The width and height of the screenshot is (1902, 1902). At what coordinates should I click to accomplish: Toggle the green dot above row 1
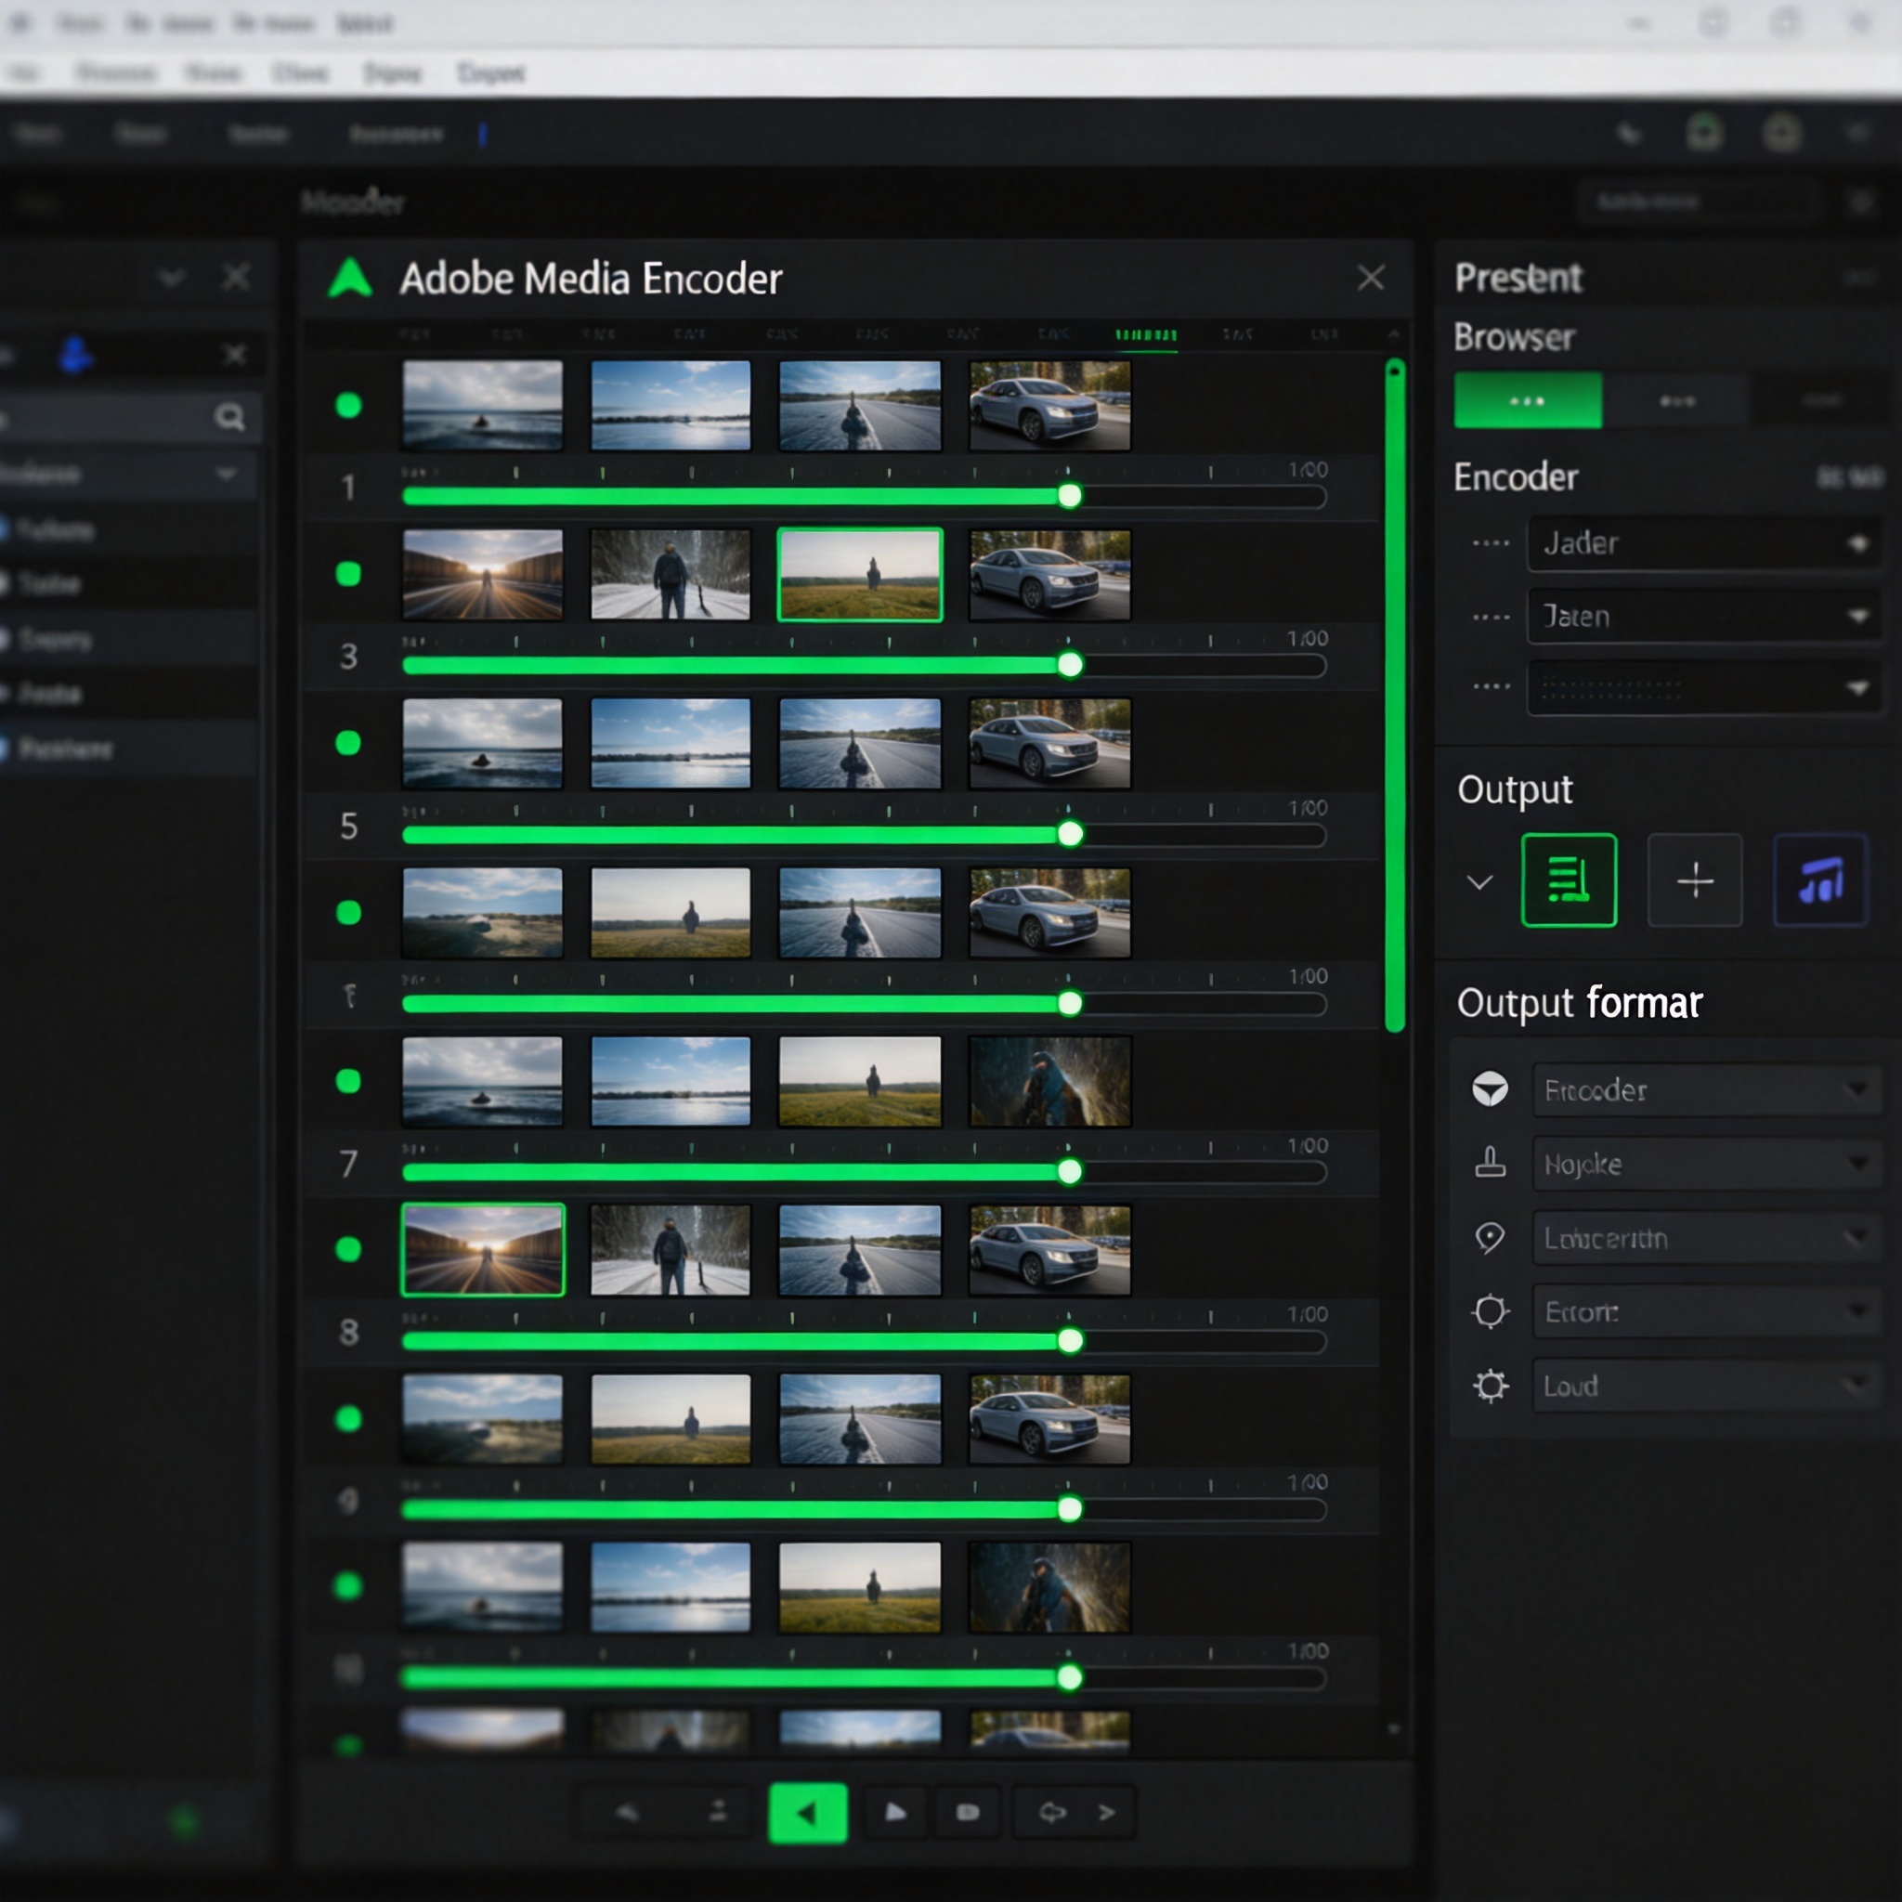coord(347,405)
